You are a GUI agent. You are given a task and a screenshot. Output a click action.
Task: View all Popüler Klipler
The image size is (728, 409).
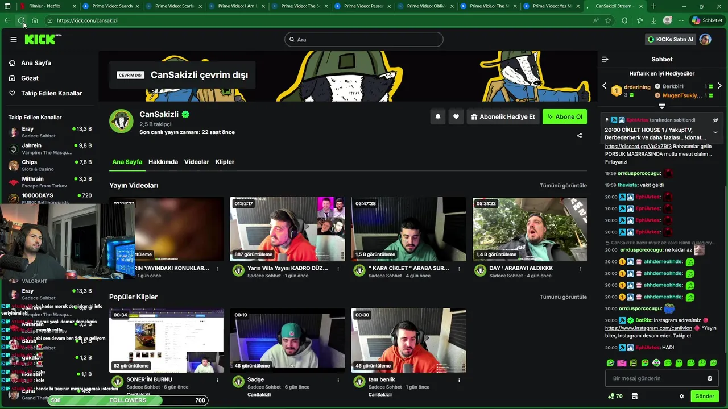pos(563,297)
